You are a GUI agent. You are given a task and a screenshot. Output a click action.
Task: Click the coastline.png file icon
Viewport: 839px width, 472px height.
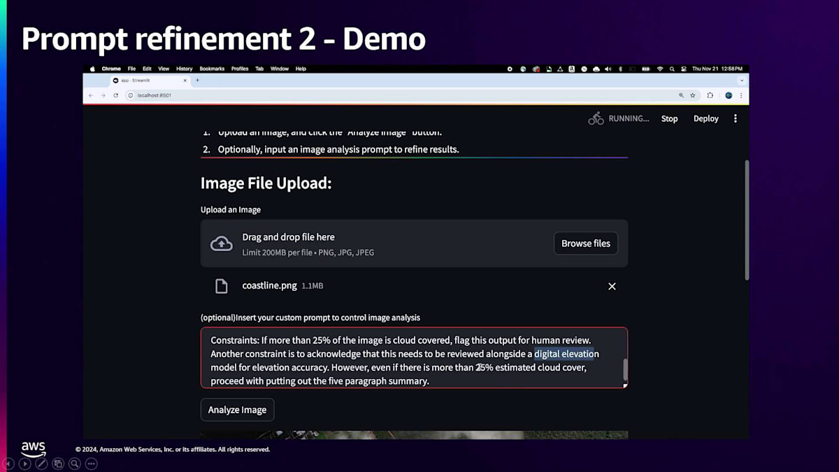coord(221,286)
